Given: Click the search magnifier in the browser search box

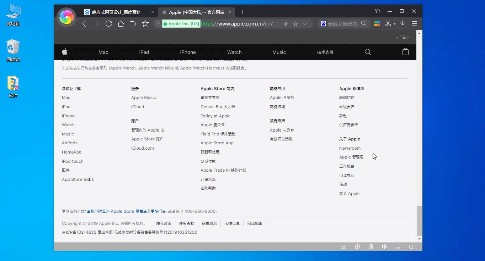Looking at the screenshot, I should 363,23.
